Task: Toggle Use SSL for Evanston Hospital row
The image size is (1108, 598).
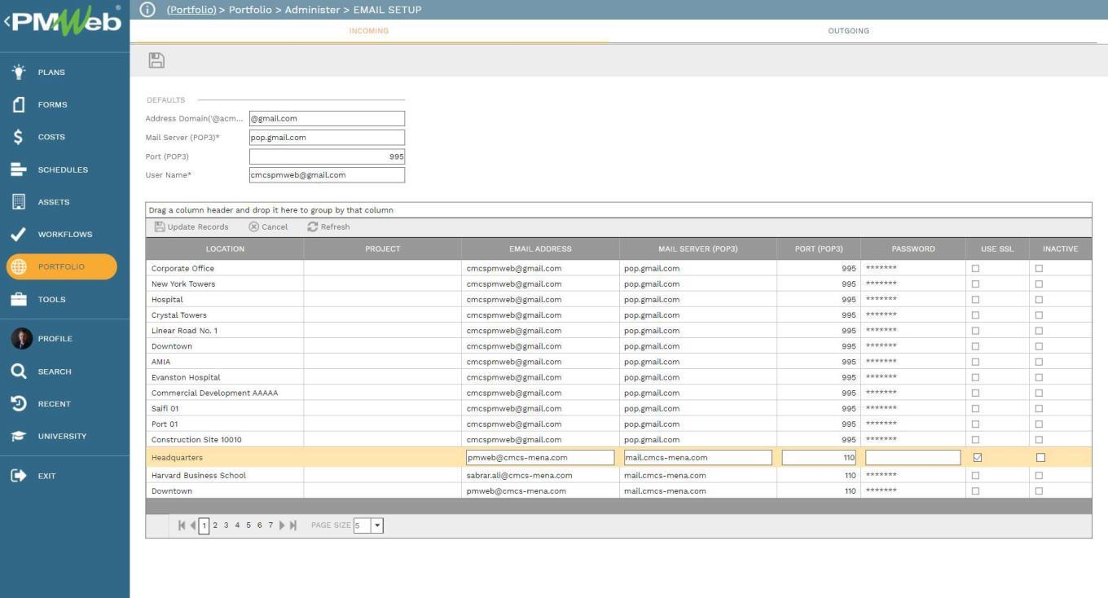Action: 976,378
